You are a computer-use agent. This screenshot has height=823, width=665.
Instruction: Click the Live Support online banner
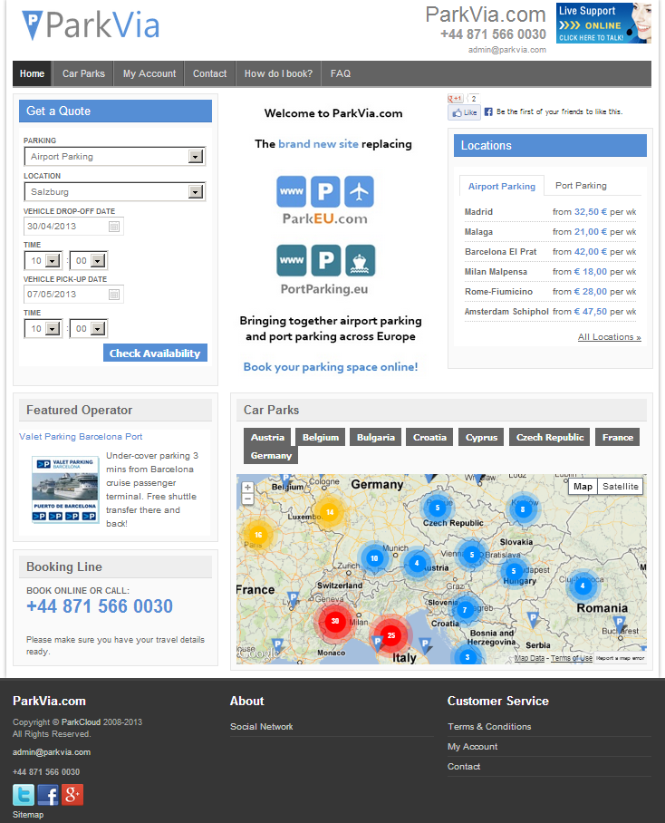coord(602,24)
